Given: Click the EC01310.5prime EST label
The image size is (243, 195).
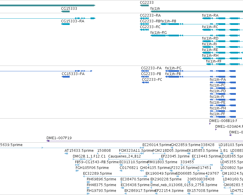Looking at the screenshot, I should tap(134, 162).
